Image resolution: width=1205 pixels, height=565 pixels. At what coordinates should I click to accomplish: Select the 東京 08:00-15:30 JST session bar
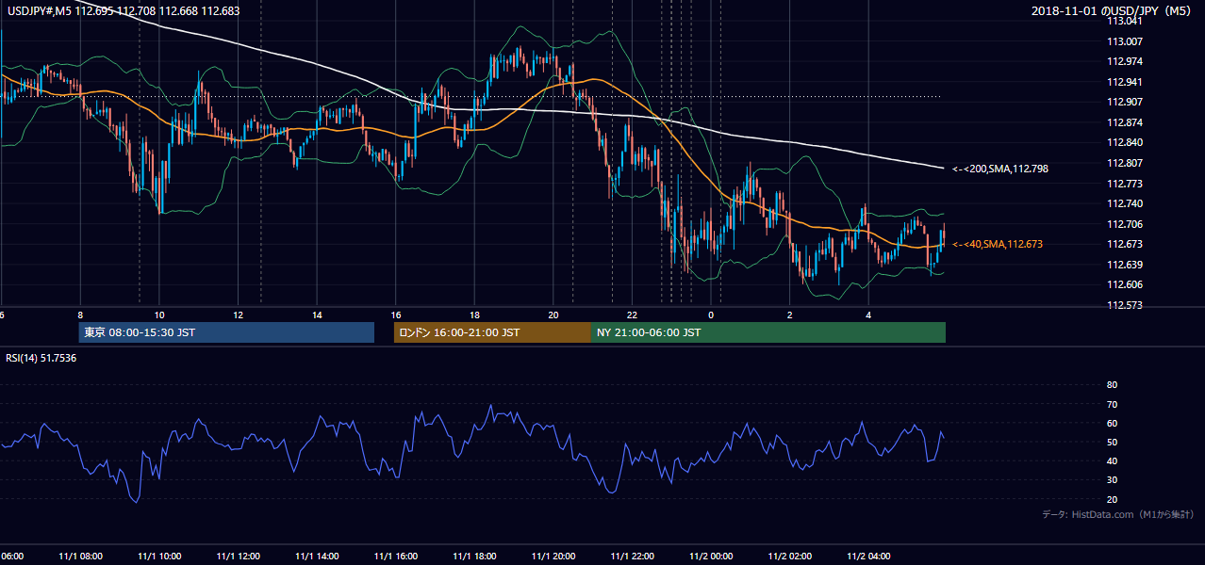tap(226, 332)
